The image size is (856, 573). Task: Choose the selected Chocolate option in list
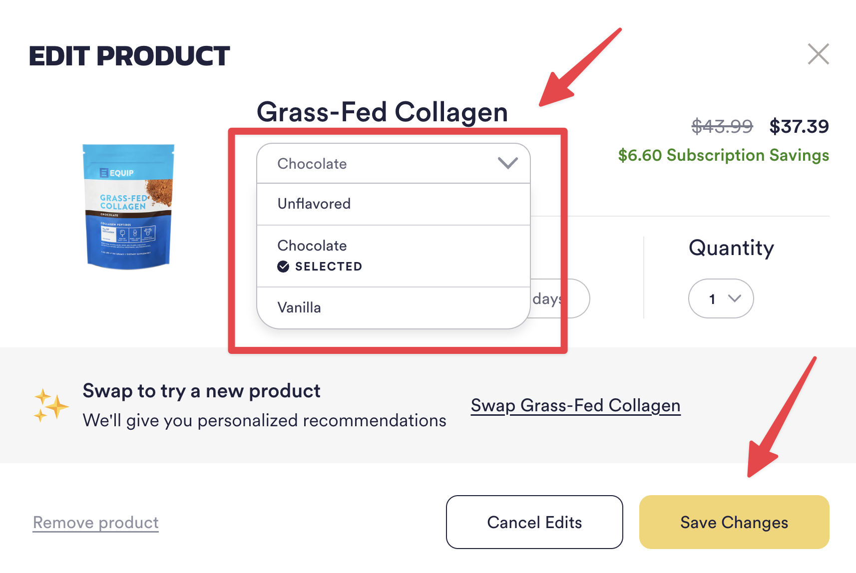click(x=393, y=256)
